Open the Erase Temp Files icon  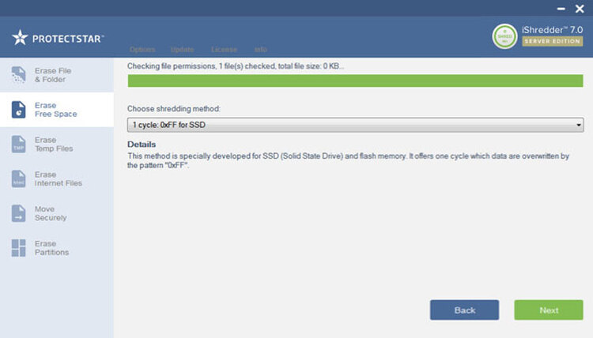point(19,145)
